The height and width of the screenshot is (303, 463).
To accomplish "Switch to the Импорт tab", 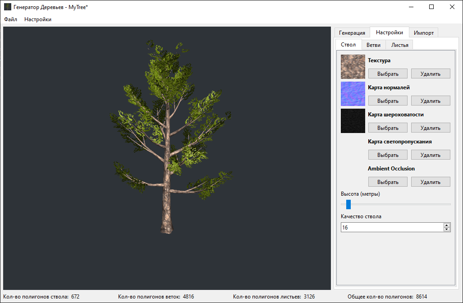I will coord(424,32).
